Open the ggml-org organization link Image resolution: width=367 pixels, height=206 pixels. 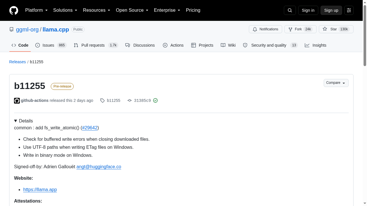coord(27,29)
